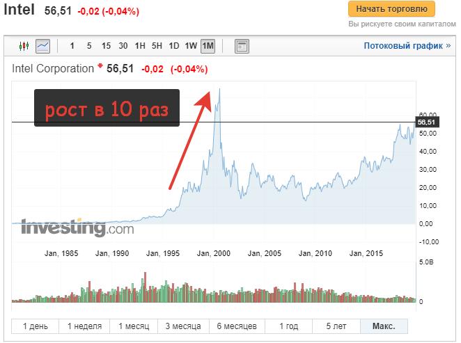
Task: Select the 30 minute interval
Action: [123, 47]
